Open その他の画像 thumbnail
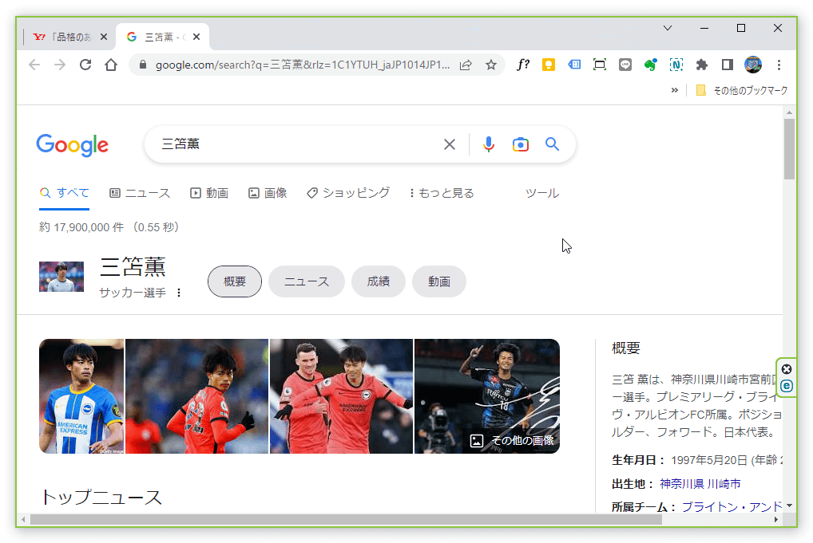Viewport: 813px width, 543px height. pyautogui.click(x=512, y=440)
